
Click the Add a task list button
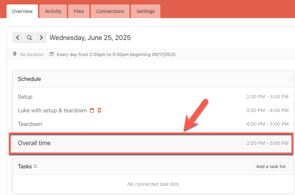coord(271,166)
